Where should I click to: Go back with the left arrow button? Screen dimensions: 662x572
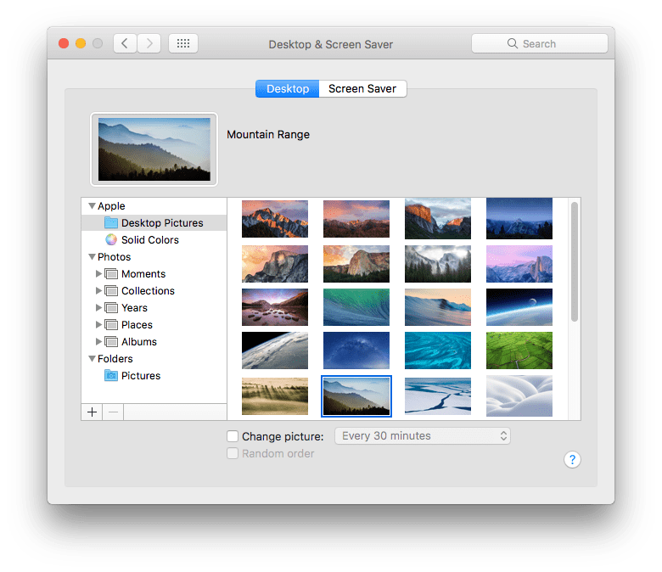[125, 43]
